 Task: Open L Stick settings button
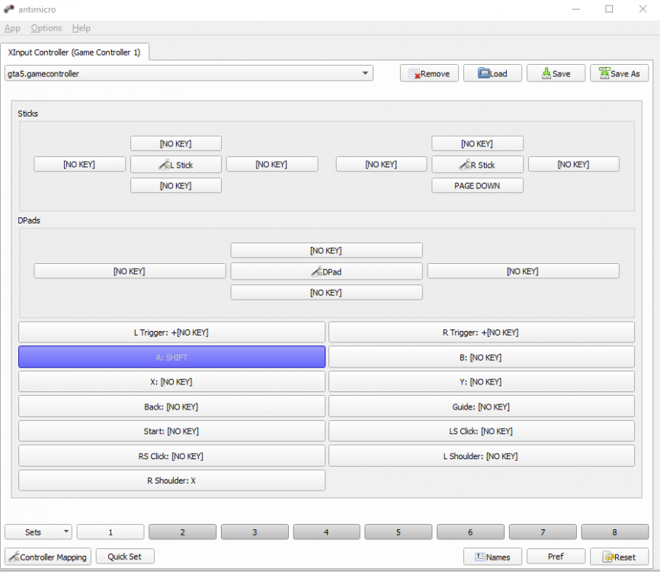pos(176,165)
